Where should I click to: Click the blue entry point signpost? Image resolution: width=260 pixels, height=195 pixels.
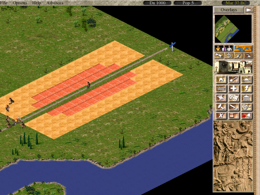(x=172, y=47)
